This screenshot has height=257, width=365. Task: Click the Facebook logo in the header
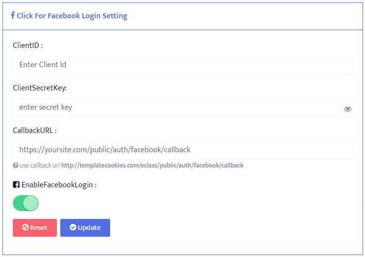[x=12, y=15]
